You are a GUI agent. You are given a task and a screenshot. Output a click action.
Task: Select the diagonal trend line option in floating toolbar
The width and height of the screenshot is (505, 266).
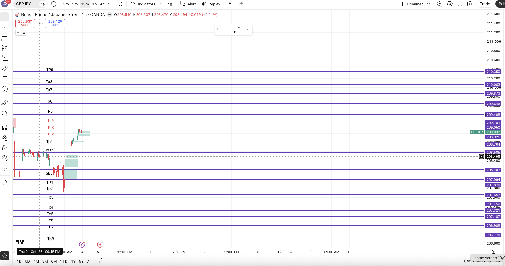pyautogui.click(x=237, y=30)
